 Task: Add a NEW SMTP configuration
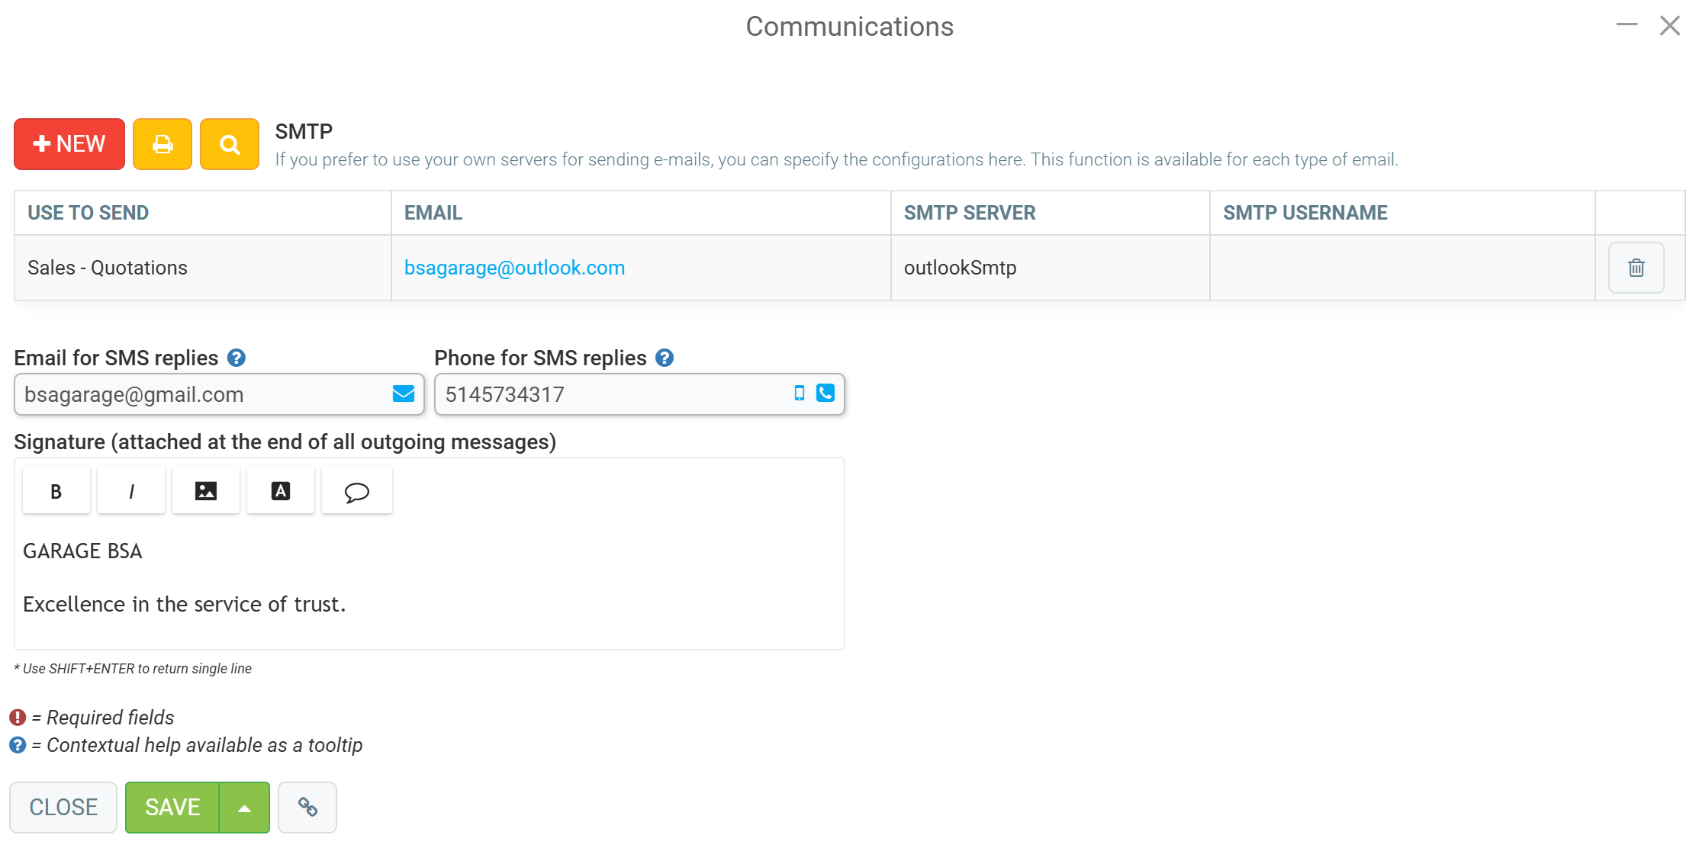tap(69, 144)
